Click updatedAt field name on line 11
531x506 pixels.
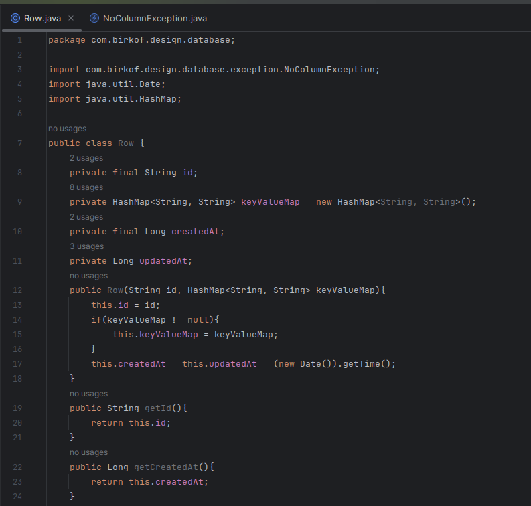(163, 261)
